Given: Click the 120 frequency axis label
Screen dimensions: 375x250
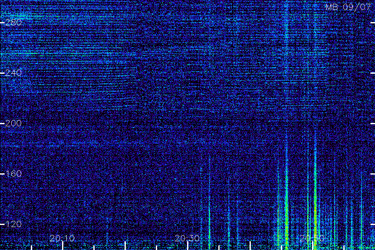Looking at the screenshot, I should pos(13,224).
